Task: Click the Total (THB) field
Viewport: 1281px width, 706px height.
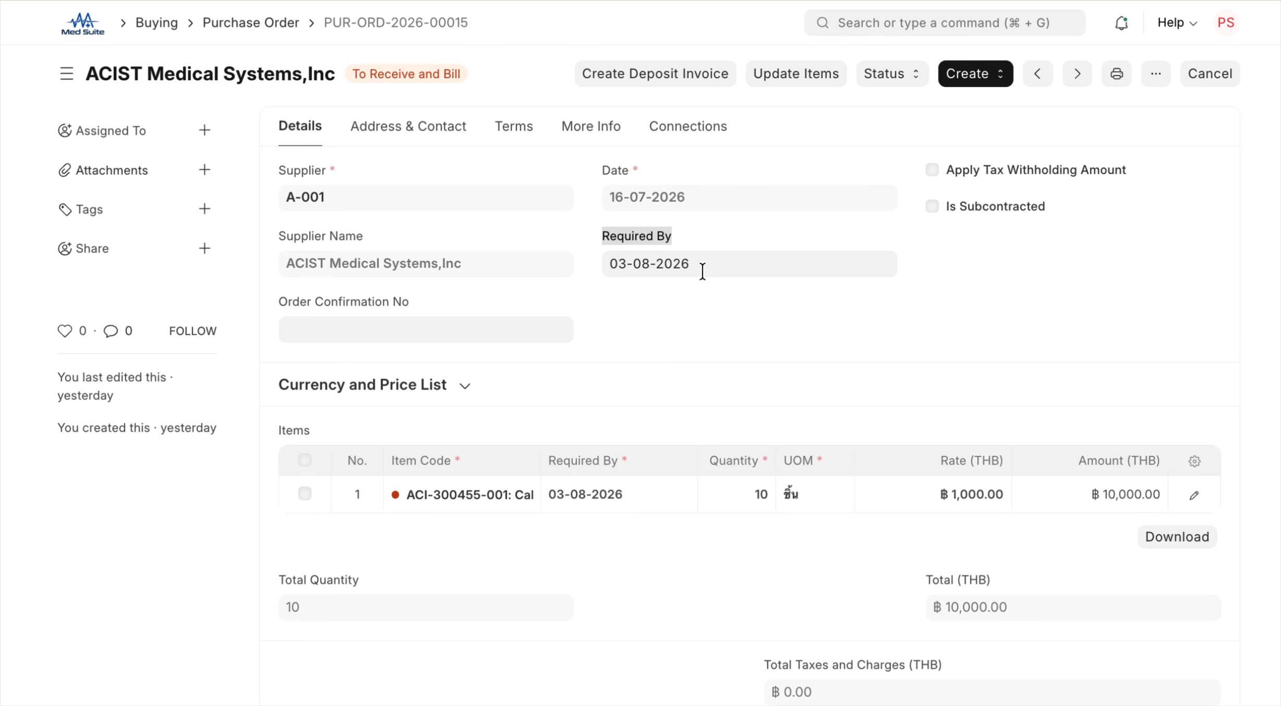Action: pos(1073,607)
